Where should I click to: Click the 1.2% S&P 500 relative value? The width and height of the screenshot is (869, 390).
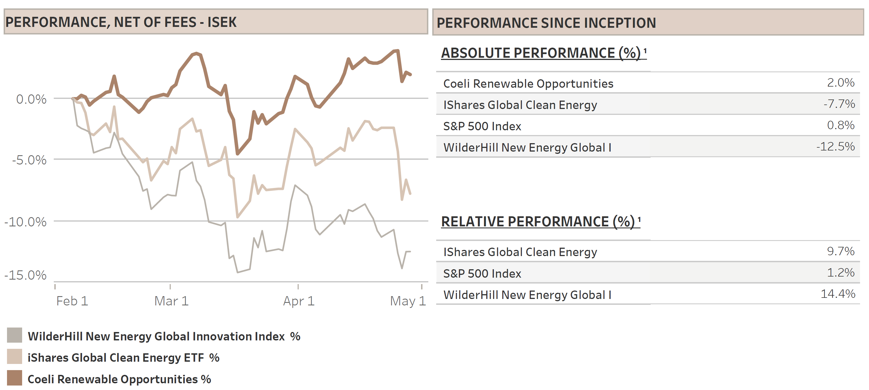(840, 273)
